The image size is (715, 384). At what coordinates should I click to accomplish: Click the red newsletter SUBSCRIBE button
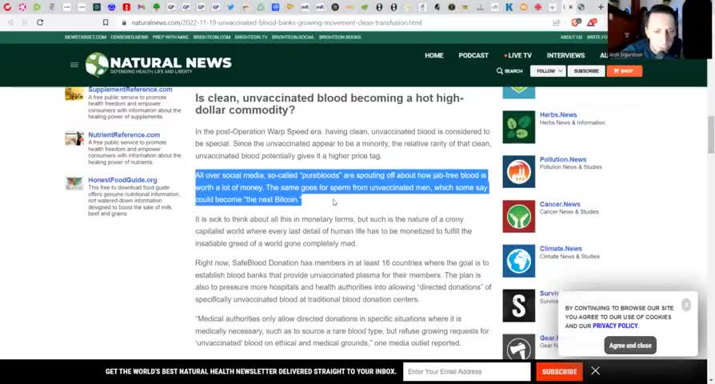click(560, 372)
